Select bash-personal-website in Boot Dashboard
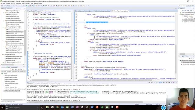Image resolution: width=195 pixels, height=110 pixels. point(11,75)
